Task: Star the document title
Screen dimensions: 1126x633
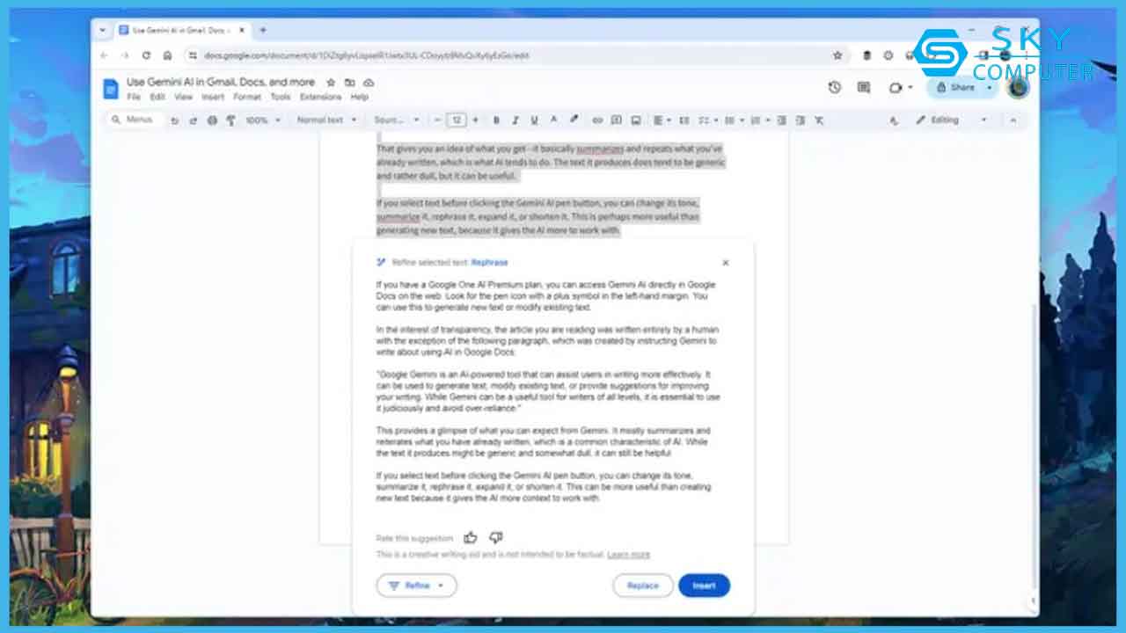Action: [331, 83]
